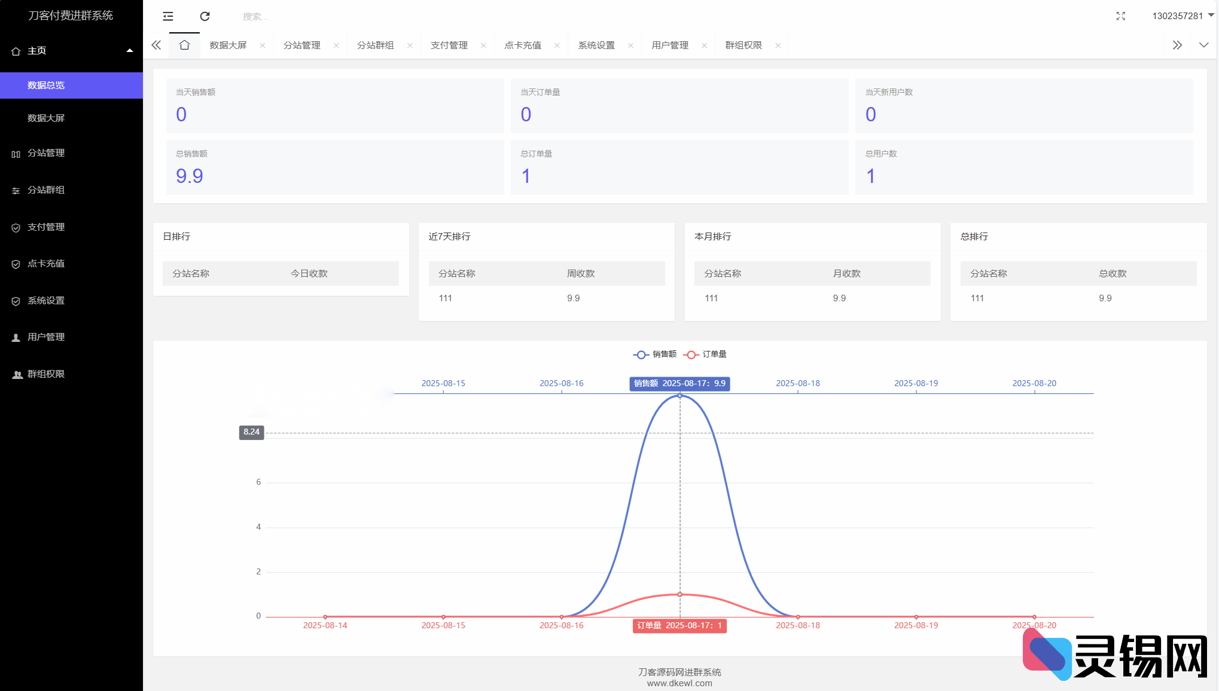This screenshot has width=1219, height=691.
Task: Click the home tab icon
Action: (184, 44)
